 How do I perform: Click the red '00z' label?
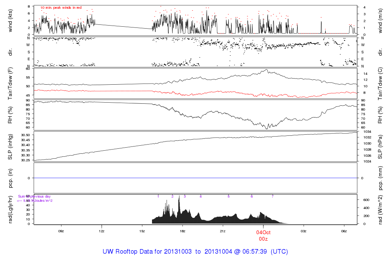click(263, 239)
